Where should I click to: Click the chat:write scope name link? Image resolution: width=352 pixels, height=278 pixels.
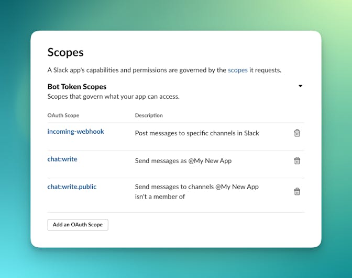62,159
